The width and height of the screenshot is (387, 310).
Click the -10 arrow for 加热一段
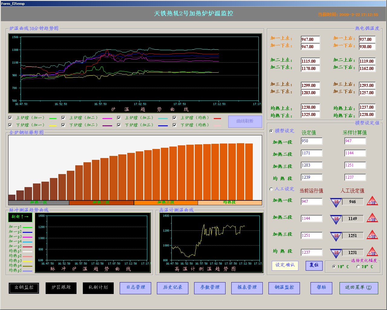point(336,202)
